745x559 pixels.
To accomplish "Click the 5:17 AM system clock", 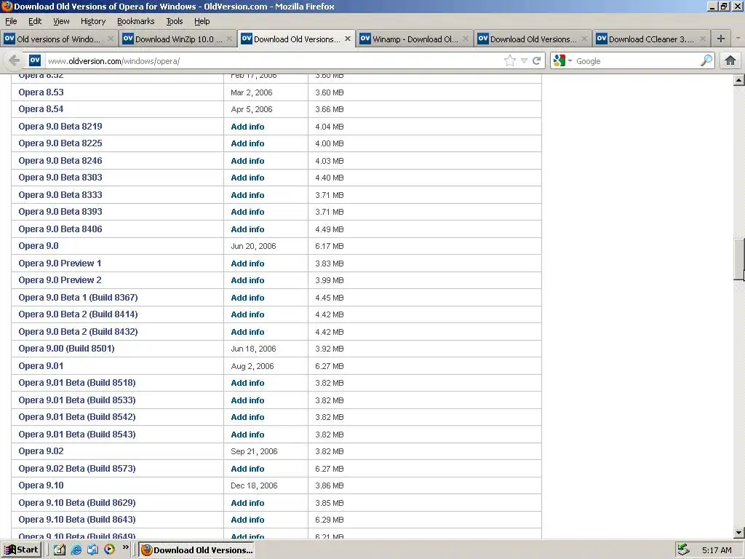I will (717, 550).
